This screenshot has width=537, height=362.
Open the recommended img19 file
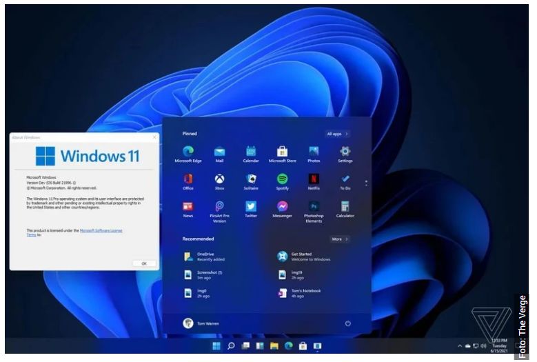click(291, 275)
